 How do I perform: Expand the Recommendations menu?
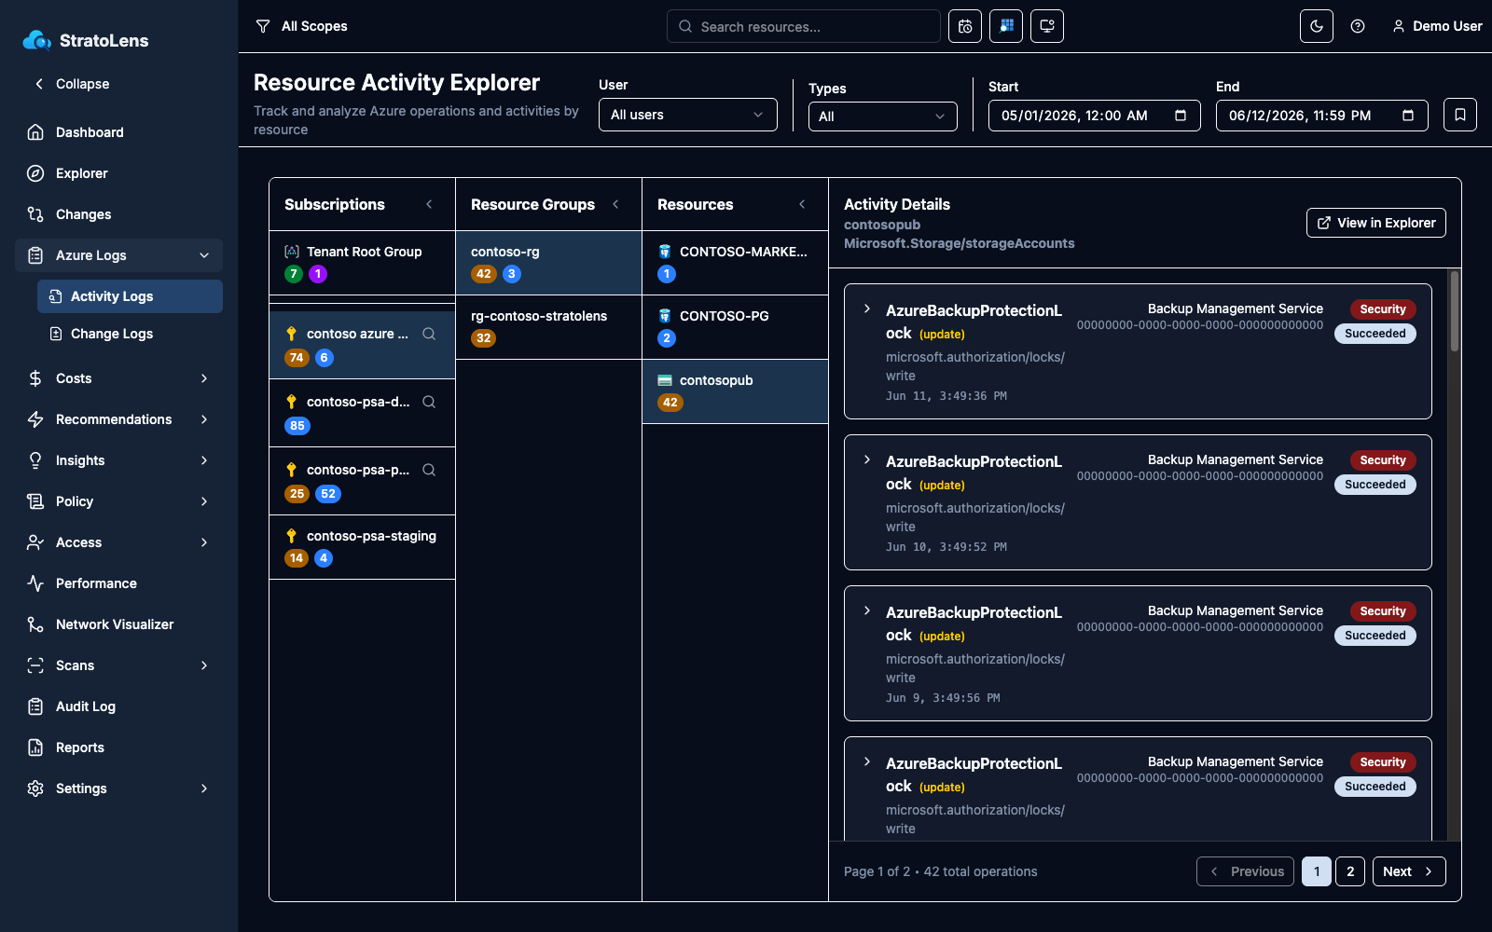click(x=119, y=419)
